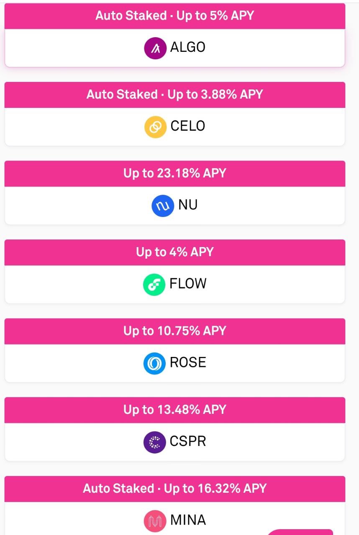The height and width of the screenshot is (535, 359).
Task: Open the NU staking card
Action: click(175, 193)
